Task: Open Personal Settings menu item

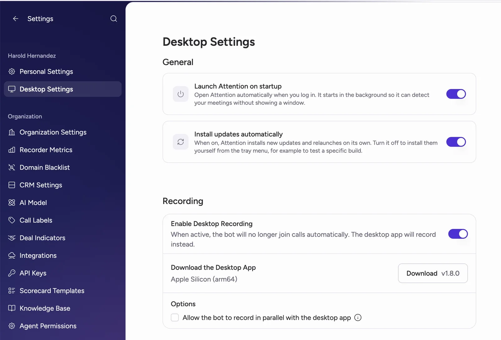Action: pos(63,72)
